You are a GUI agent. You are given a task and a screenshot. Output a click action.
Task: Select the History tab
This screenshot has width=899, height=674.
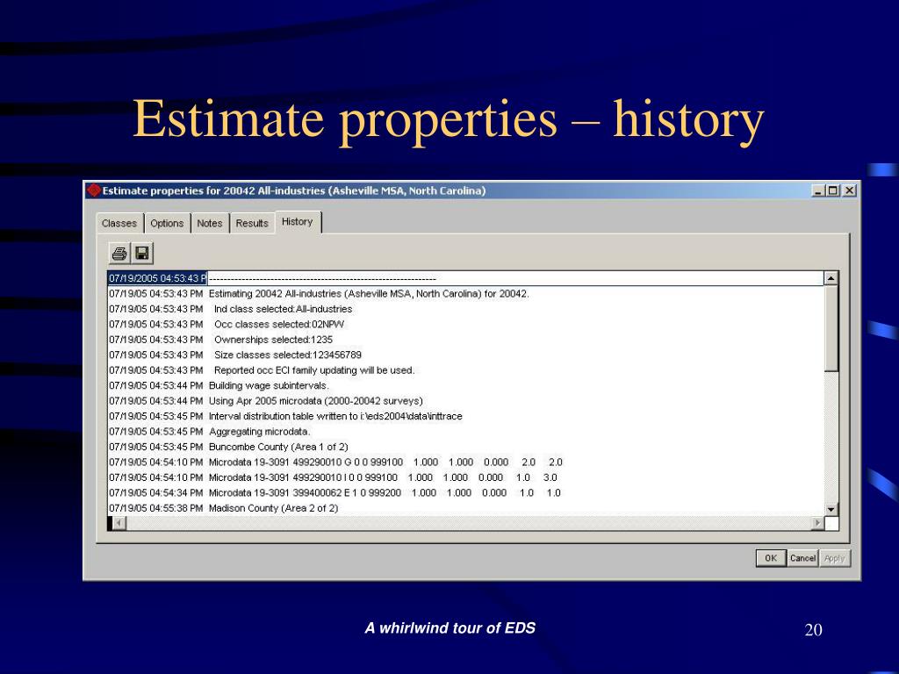pyautogui.click(x=298, y=222)
